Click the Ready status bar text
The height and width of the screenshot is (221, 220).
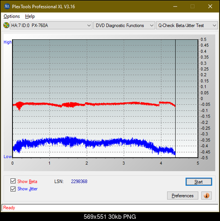(9, 207)
